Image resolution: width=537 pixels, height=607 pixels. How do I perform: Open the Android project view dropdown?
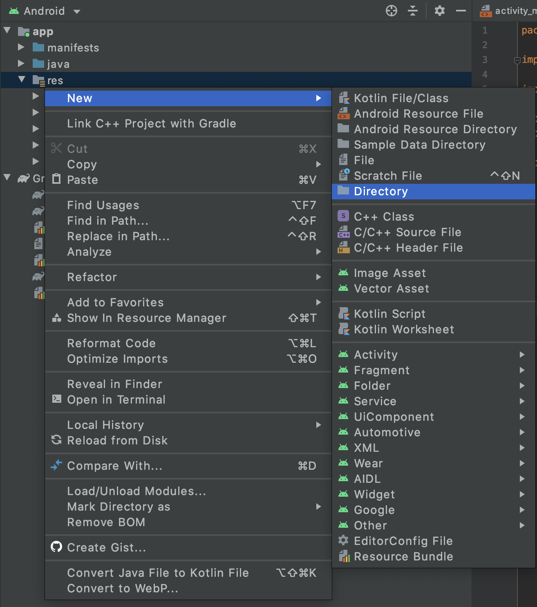(x=45, y=11)
